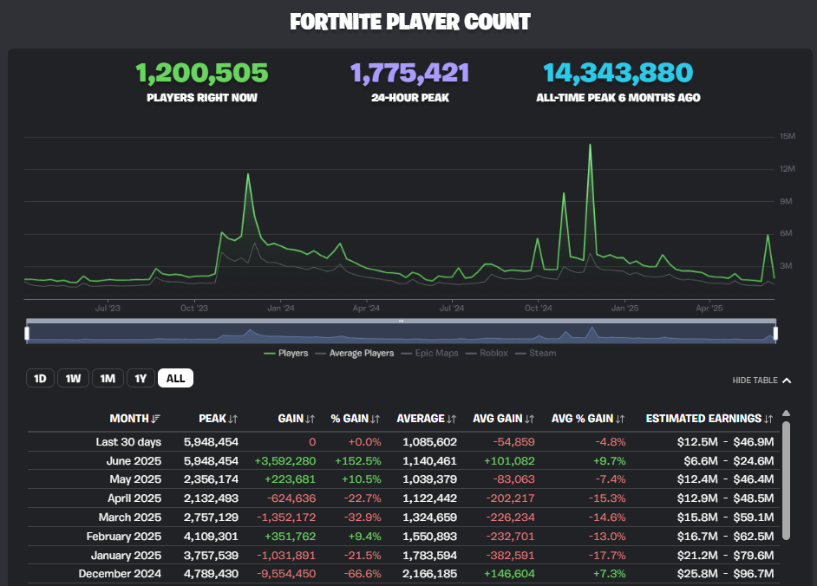
Task: Click the May 2025 row label
Action: pos(135,479)
